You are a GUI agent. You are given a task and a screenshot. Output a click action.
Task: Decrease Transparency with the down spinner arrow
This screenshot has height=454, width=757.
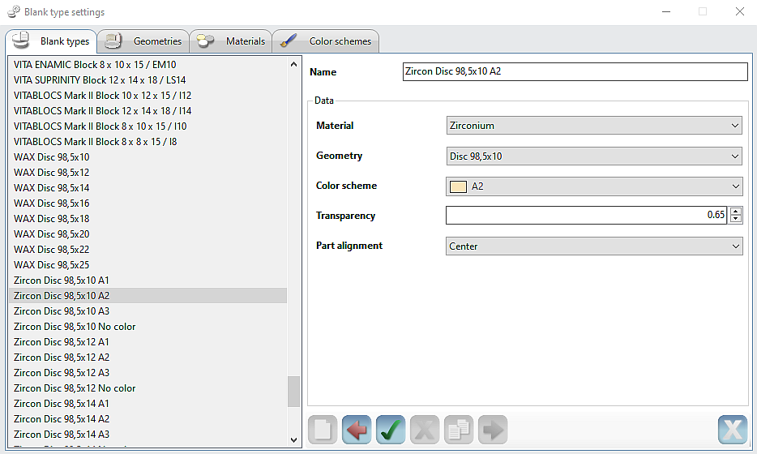pyautogui.click(x=736, y=219)
